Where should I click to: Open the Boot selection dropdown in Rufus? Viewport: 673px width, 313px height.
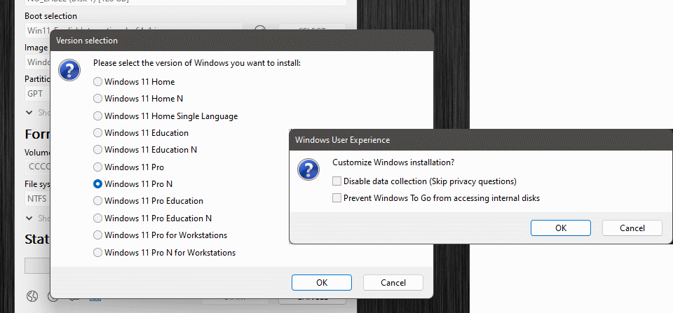133,30
